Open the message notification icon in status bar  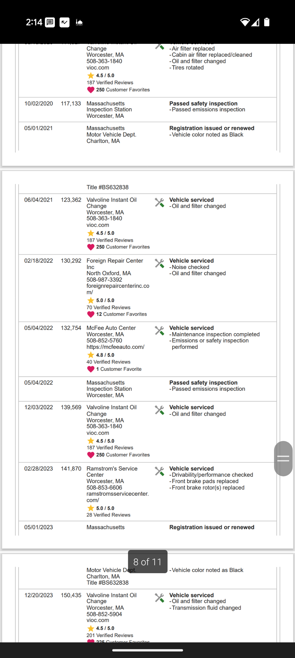(x=50, y=22)
